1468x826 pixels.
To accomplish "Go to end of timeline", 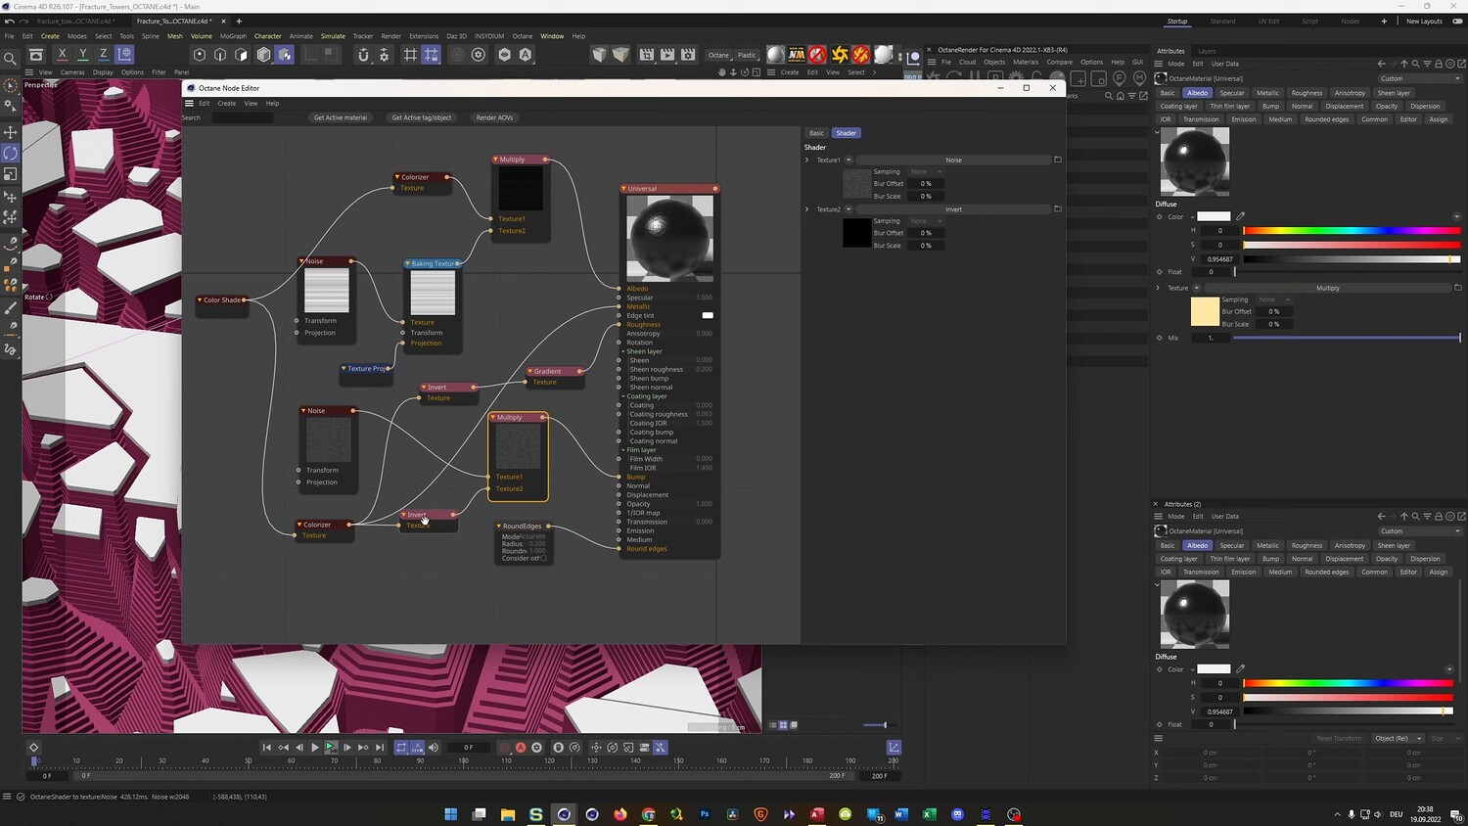I will point(380,748).
